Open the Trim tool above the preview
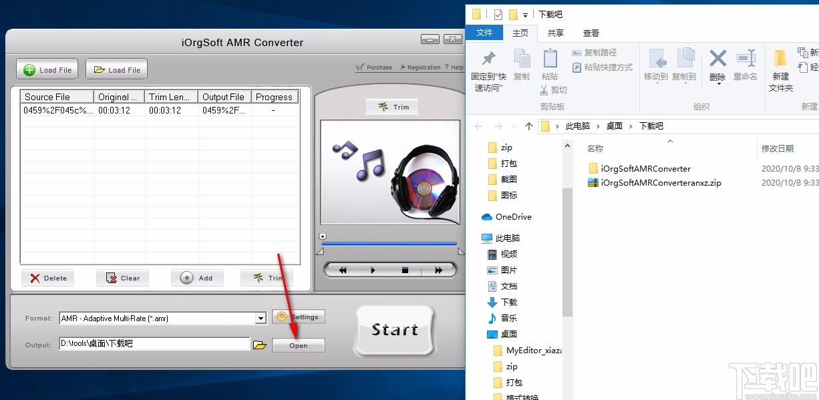819x400 pixels. (x=391, y=106)
